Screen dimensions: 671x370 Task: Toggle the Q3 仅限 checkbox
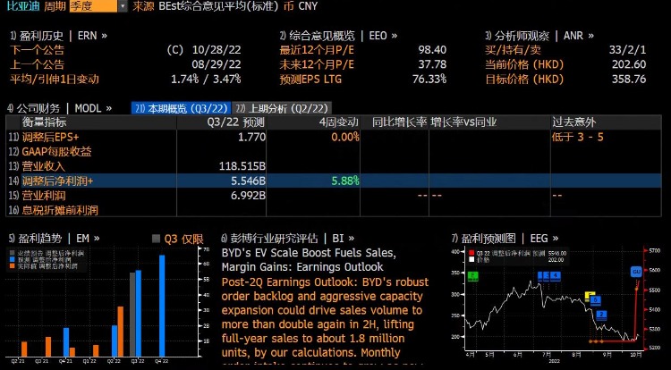pos(157,239)
